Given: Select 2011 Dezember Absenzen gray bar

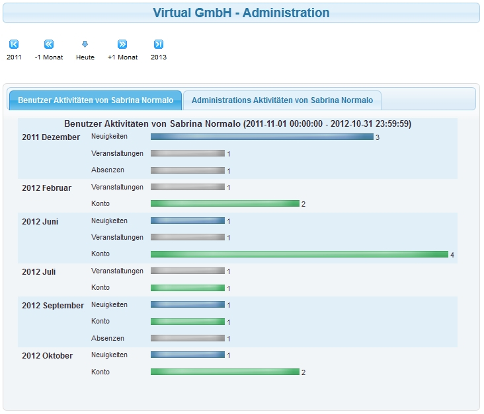Looking at the screenshot, I should tap(188, 170).
